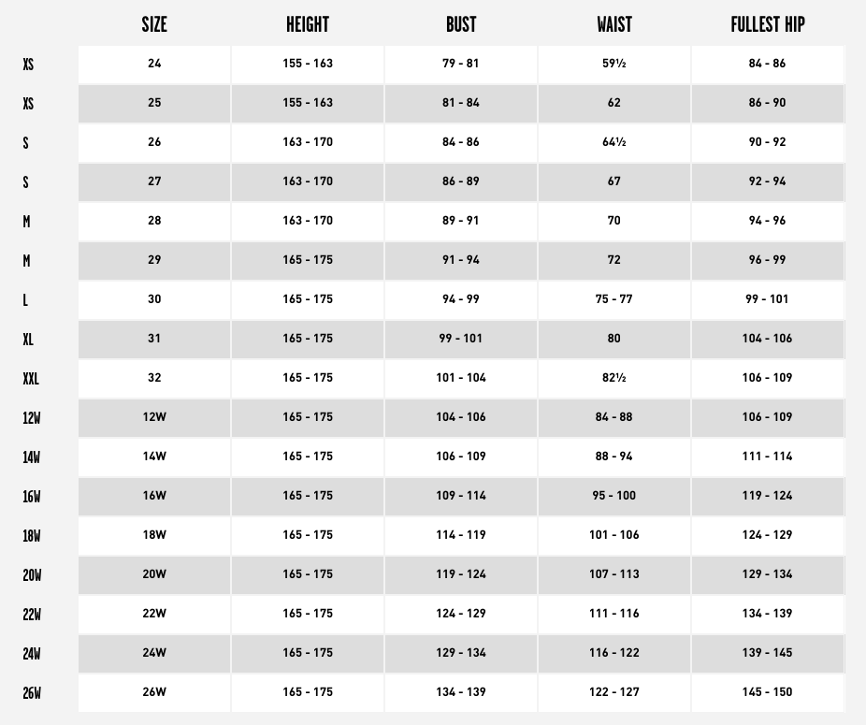This screenshot has height=725, width=866.
Task: Select height 163 - 170 for size 26
Action: [x=308, y=142]
